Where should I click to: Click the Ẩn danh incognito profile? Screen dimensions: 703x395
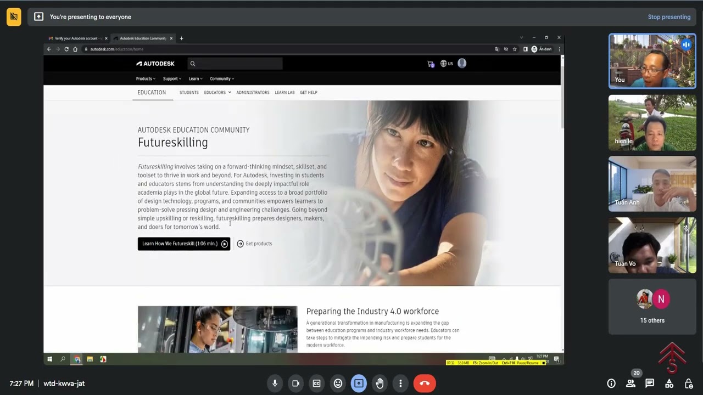click(x=542, y=49)
